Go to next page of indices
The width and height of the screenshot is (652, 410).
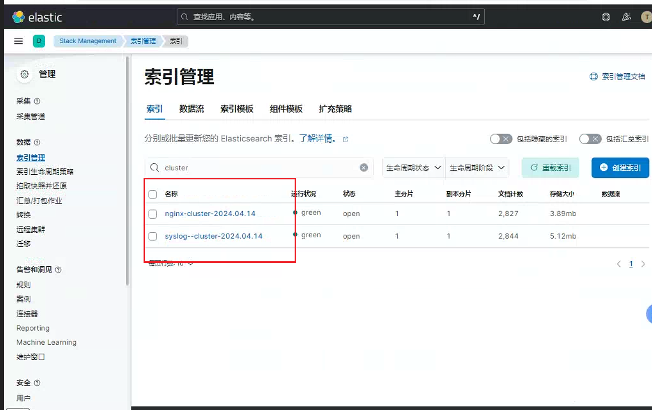point(643,264)
